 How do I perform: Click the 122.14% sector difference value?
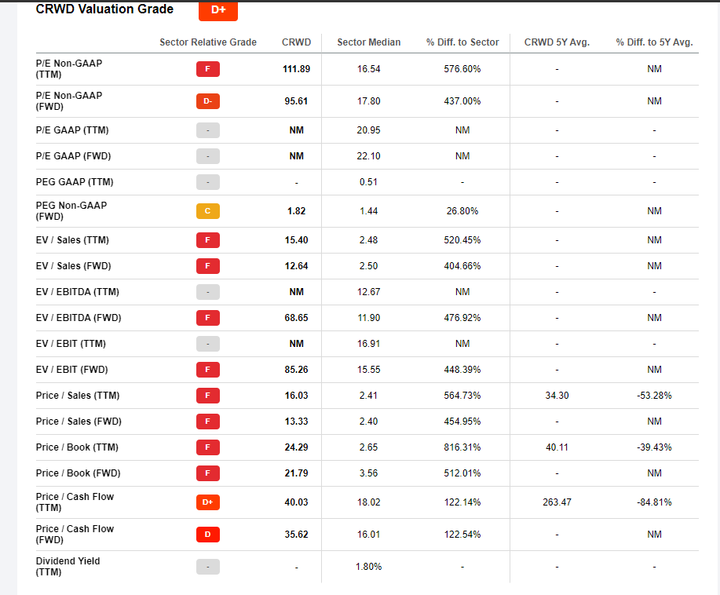pyautogui.click(x=462, y=502)
